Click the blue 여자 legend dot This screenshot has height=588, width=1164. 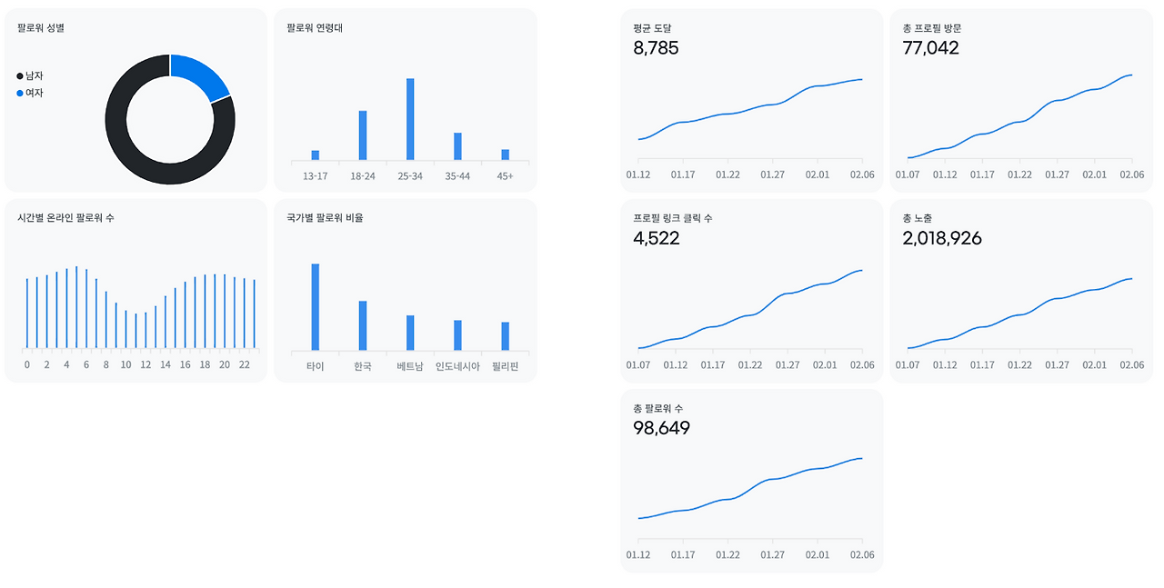pos(20,94)
